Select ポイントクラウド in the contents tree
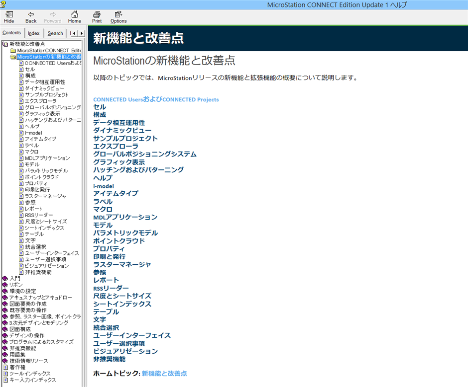468x387 pixels. pos(42,177)
